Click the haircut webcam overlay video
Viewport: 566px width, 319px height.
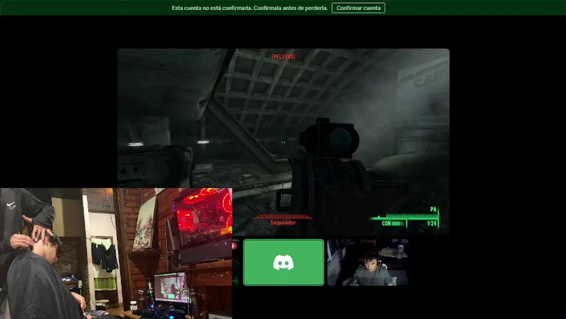click(x=116, y=253)
